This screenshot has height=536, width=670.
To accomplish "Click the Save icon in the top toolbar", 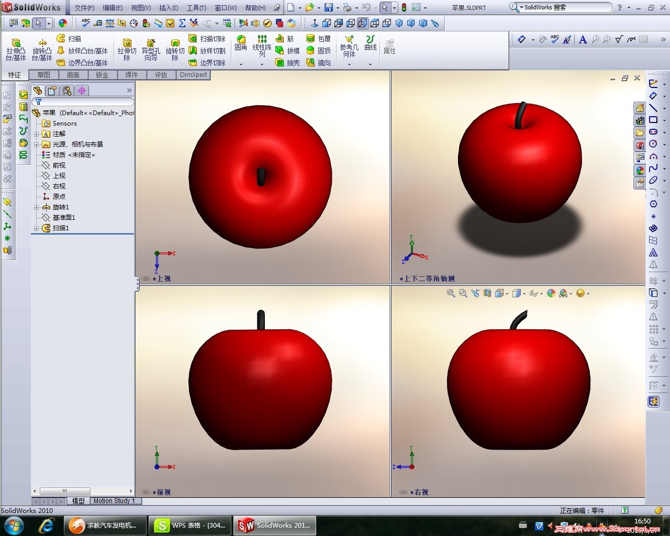I will click(x=329, y=7).
